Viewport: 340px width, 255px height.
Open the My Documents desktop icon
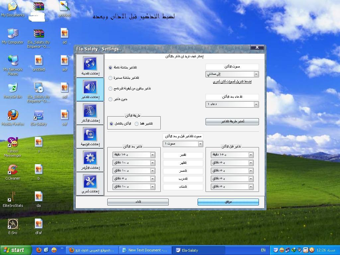coord(13,9)
